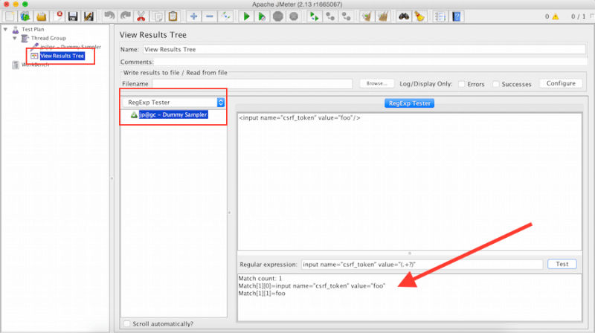Screen dimensions: 595x333
Task: Click the '0 / 1' thread counter
Action: [x=579, y=16]
